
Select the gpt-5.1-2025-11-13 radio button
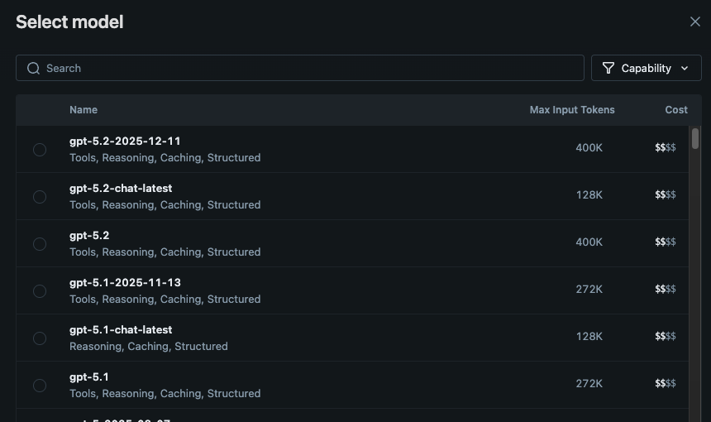click(40, 291)
